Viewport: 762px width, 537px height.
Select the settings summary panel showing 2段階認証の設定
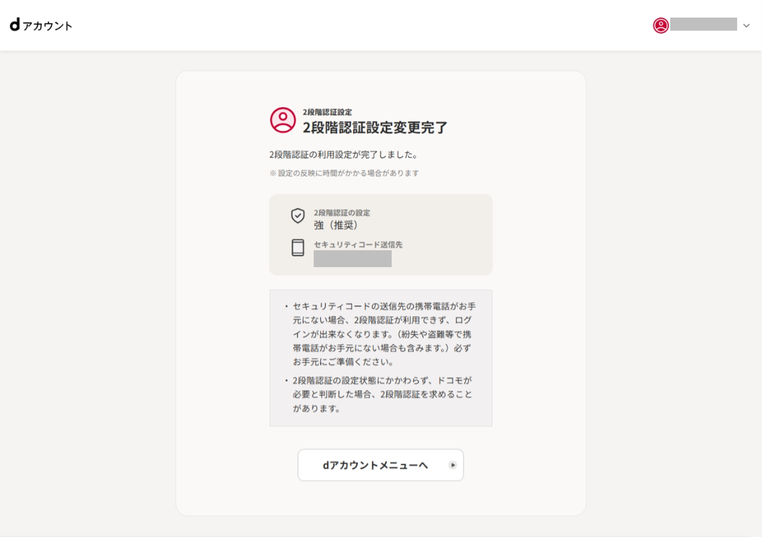[x=381, y=234]
